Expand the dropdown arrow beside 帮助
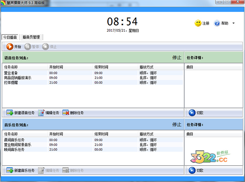 coord(233,23)
